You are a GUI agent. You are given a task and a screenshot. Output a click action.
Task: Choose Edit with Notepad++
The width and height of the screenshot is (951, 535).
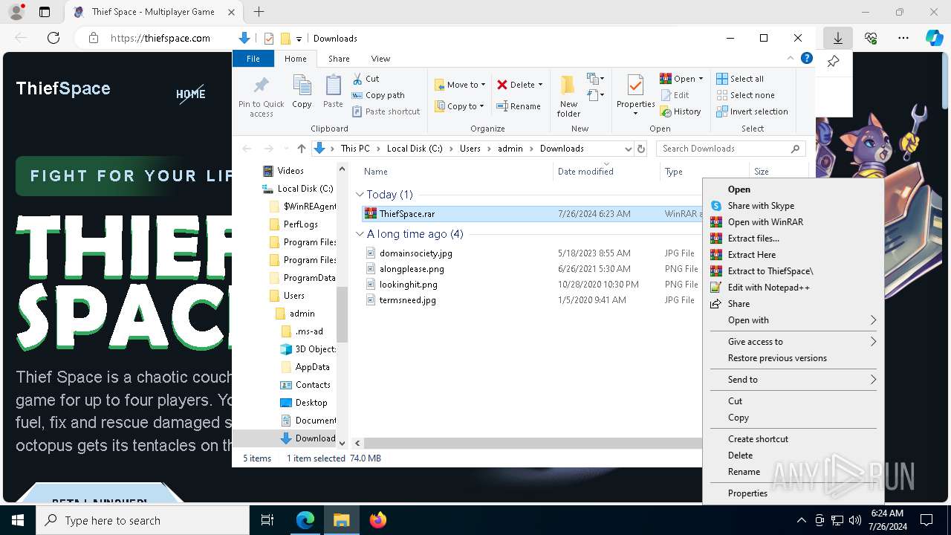[793, 288]
